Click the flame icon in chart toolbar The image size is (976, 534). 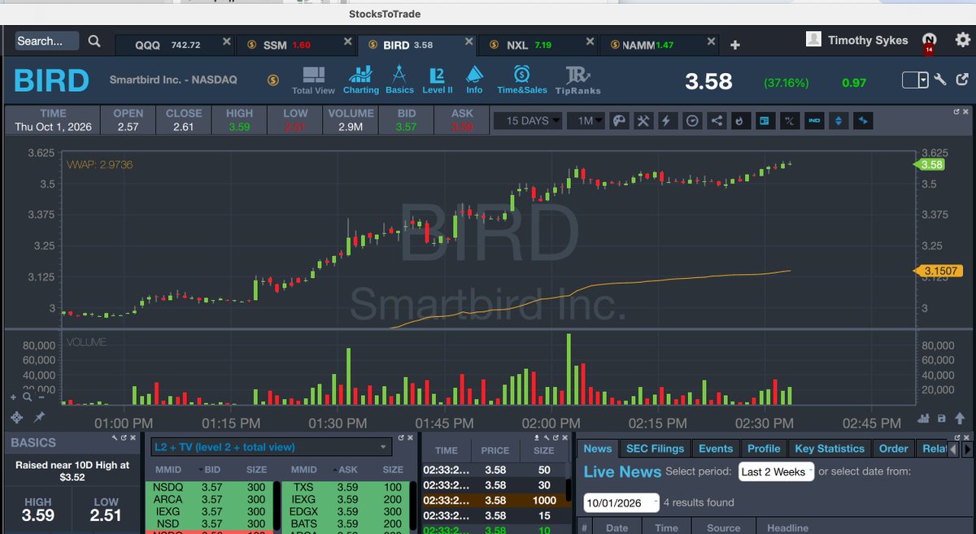tap(740, 121)
